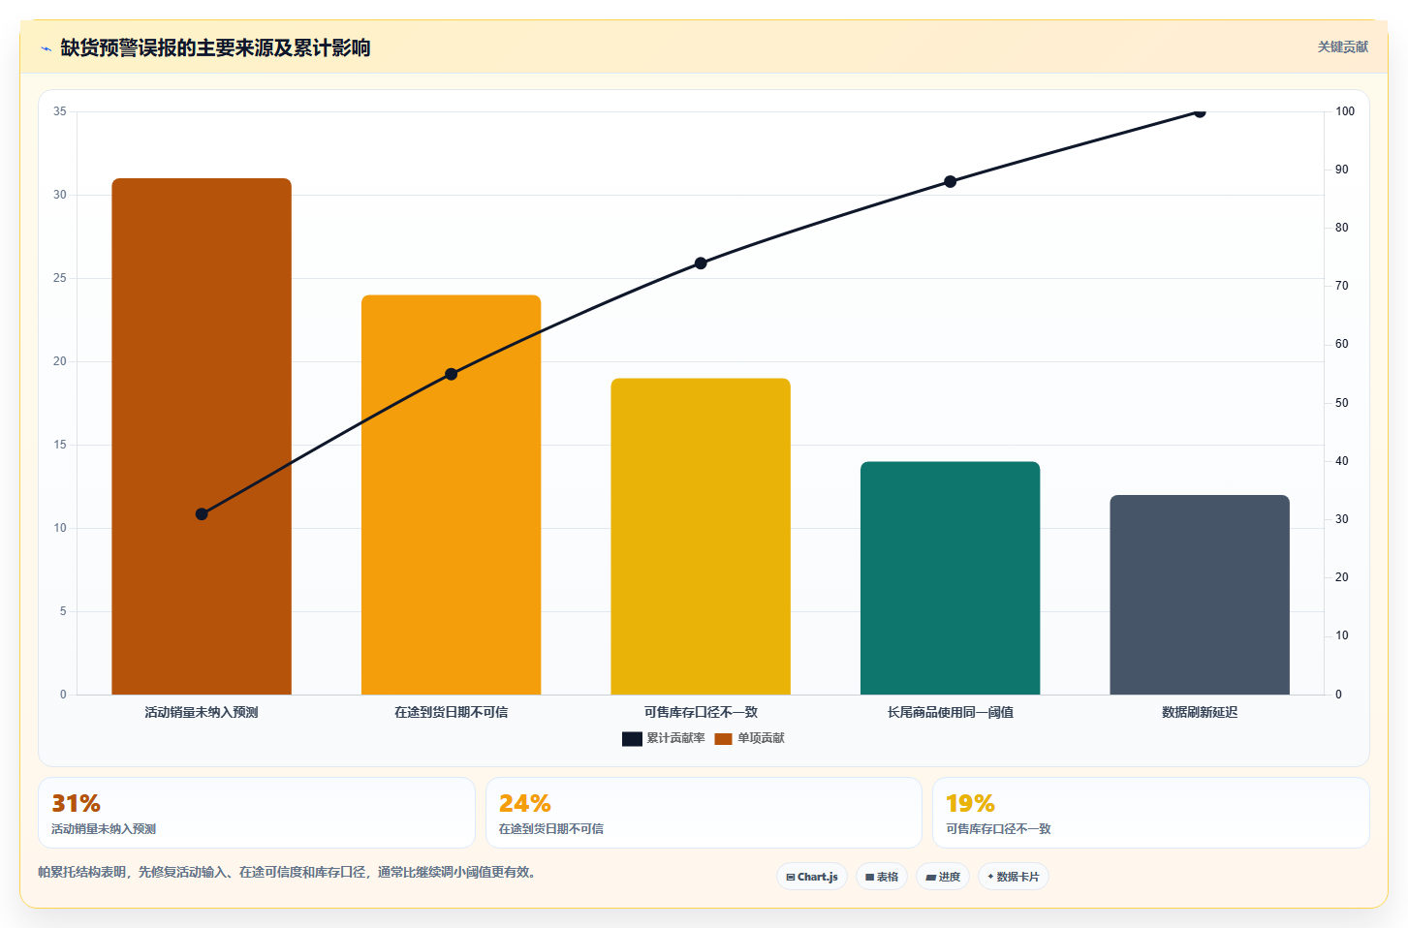
Task: Click the cumulative line point at 88%
Action: [950, 181]
